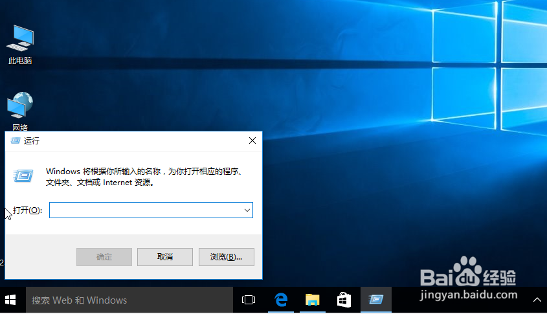The width and height of the screenshot is (547, 314).
Task: Click the 运行 dialog title text
Action: pyautogui.click(x=32, y=141)
